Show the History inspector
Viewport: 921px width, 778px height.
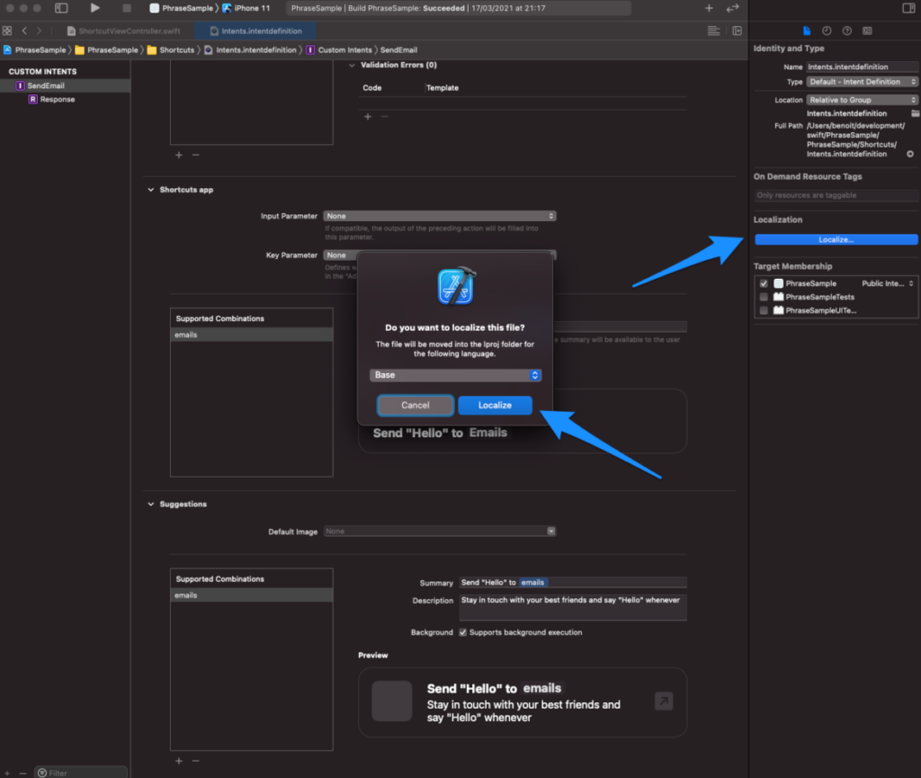827,31
